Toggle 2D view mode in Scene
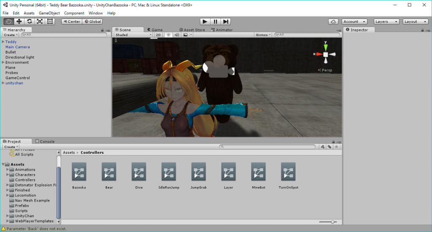 pyautogui.click(x=158, y=35)
